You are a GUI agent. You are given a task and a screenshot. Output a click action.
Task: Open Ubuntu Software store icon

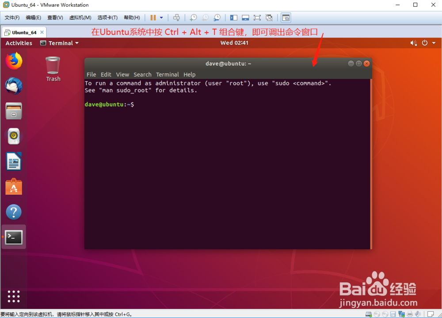(x=14, y=187)
